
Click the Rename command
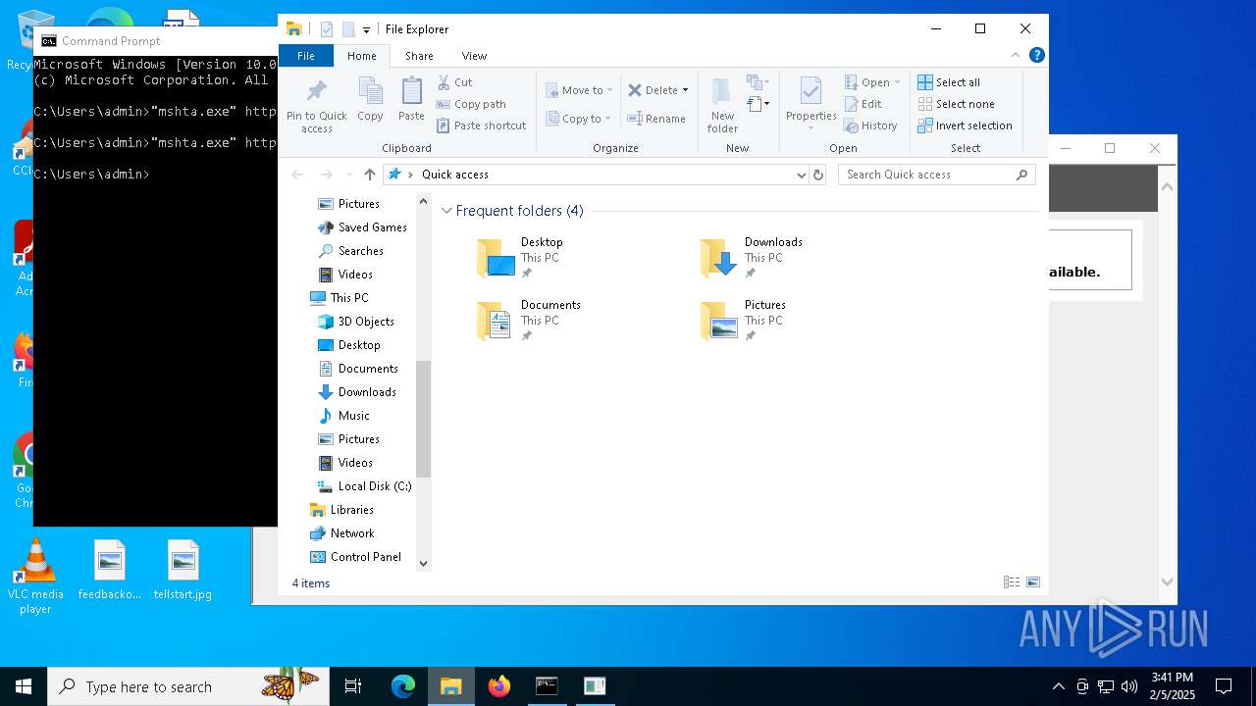coord(657,119)
